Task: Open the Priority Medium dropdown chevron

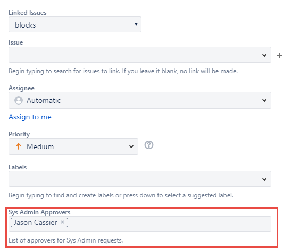Action: click(131, 146)
